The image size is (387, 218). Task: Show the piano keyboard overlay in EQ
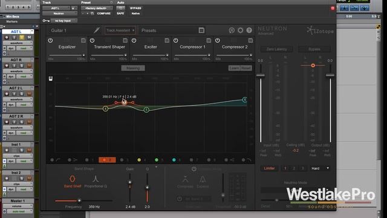click(x=51, y=79)
